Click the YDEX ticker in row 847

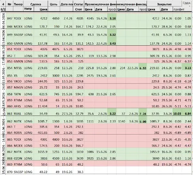pos(17,18)
